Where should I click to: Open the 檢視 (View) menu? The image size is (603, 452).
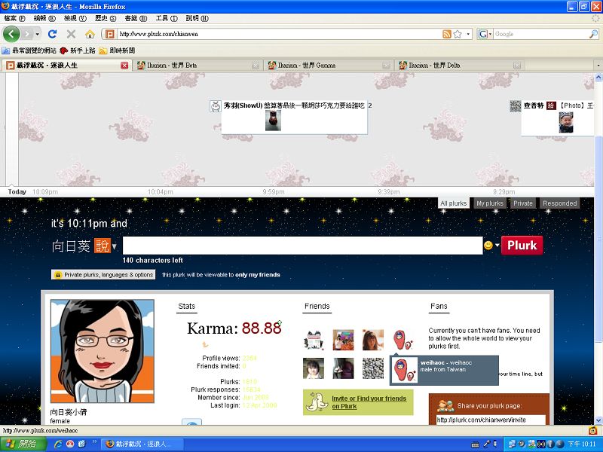(75, 18)
